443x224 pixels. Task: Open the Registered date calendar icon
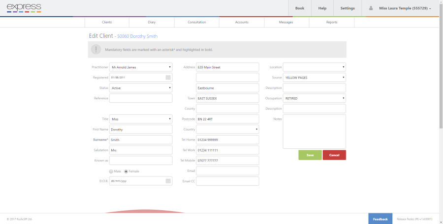[x=168, y=78]
